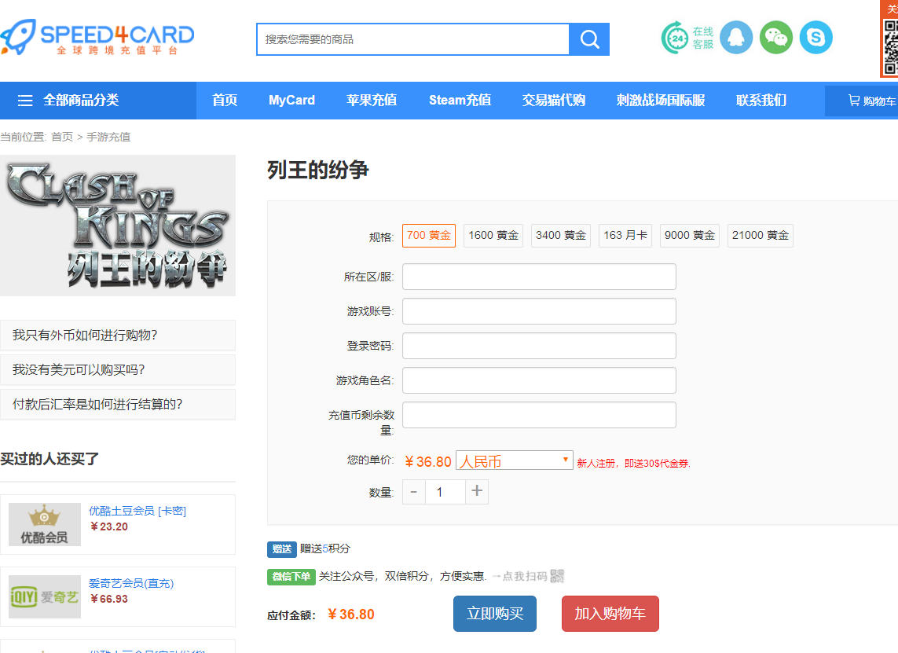
Task: Click the 加入购物车 button
Action: tap(610, 614)
